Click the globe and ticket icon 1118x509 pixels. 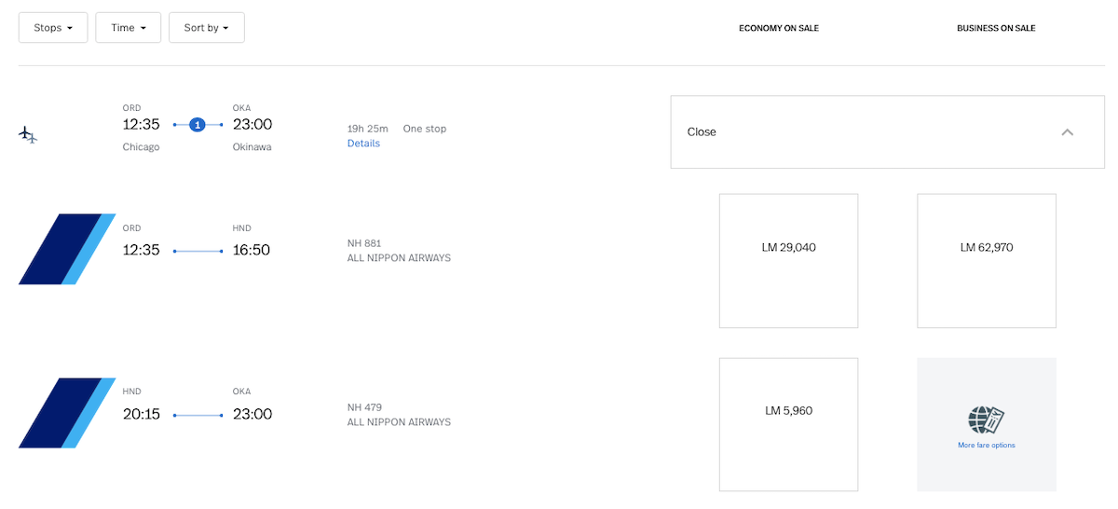987,420
